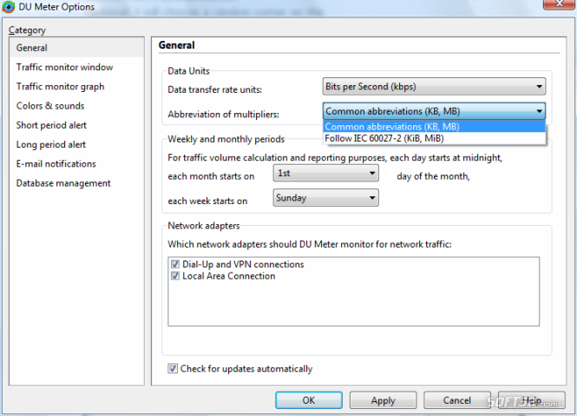
Task: Open the week start day dropdown
Action: tap(325, 198)
